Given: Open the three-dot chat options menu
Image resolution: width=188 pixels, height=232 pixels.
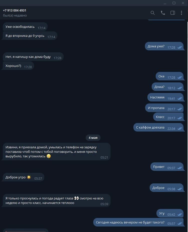Looking at the screenshot, I should [181, 13].
